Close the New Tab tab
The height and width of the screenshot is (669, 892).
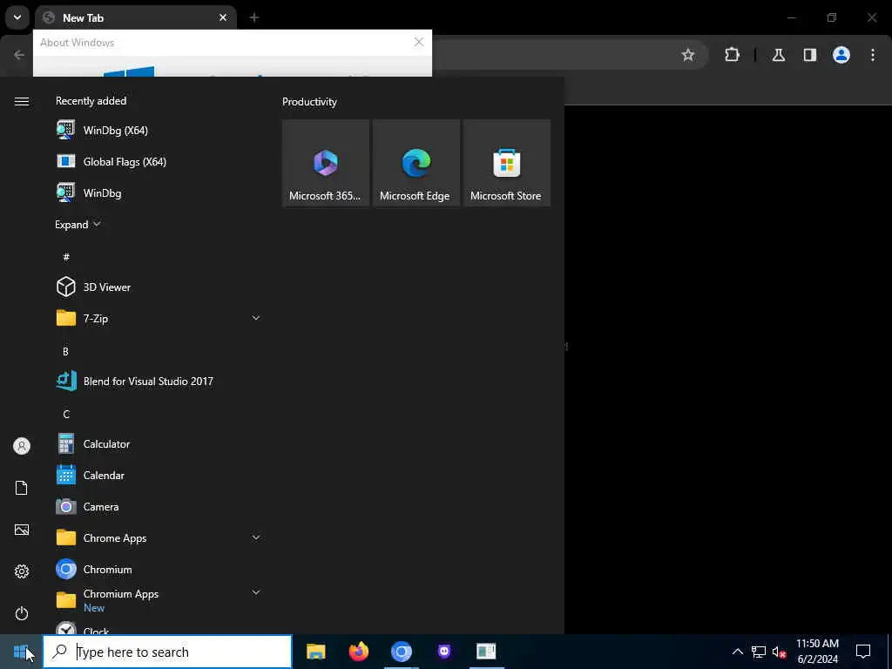[x=223, y=17]
